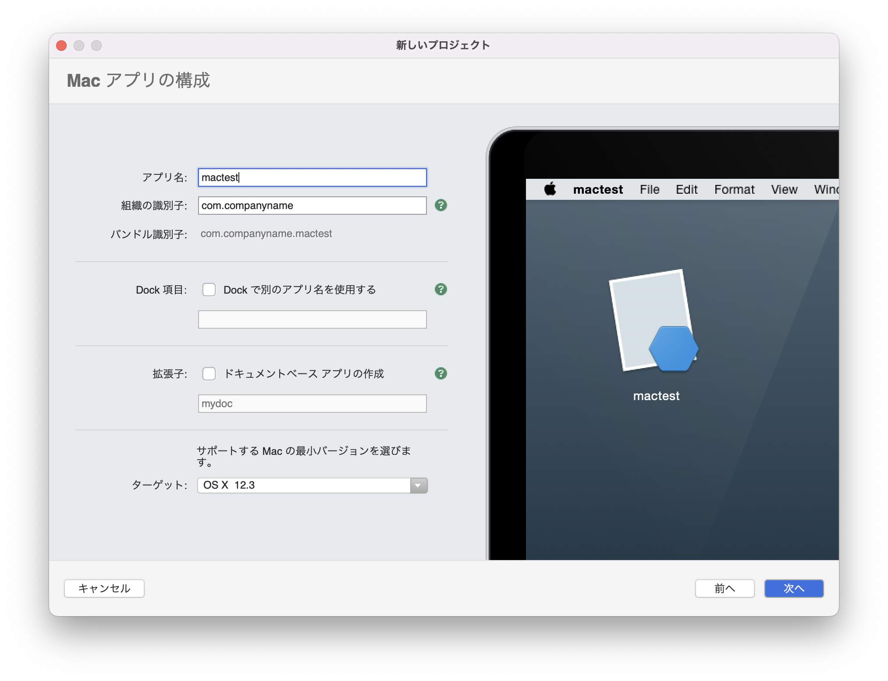Click the Apple logo in preview menu bar
The height and width of the screenshot is (681, 888).
(550, 189)
